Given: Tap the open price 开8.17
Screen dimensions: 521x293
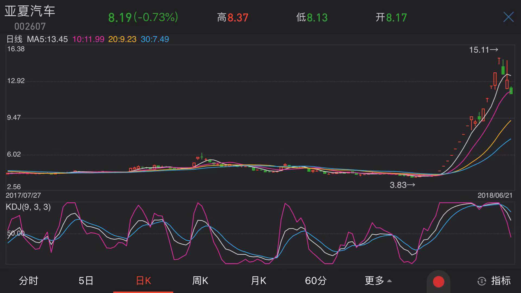Looking at the screenshot, I should (x=391, y=18).
